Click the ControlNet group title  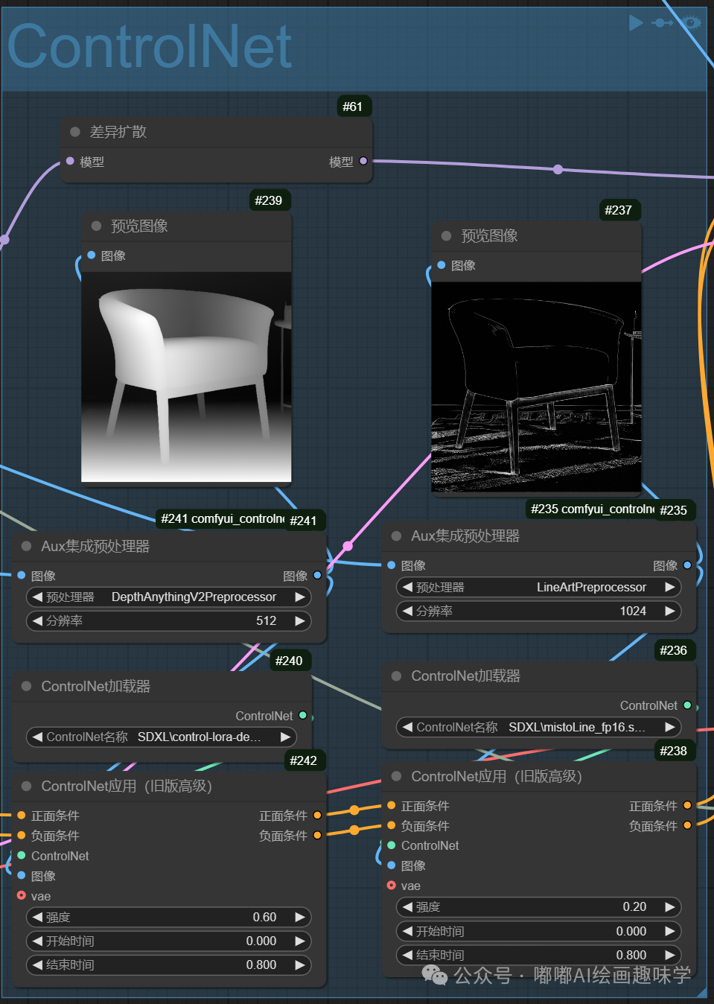[x=150, y=47]
